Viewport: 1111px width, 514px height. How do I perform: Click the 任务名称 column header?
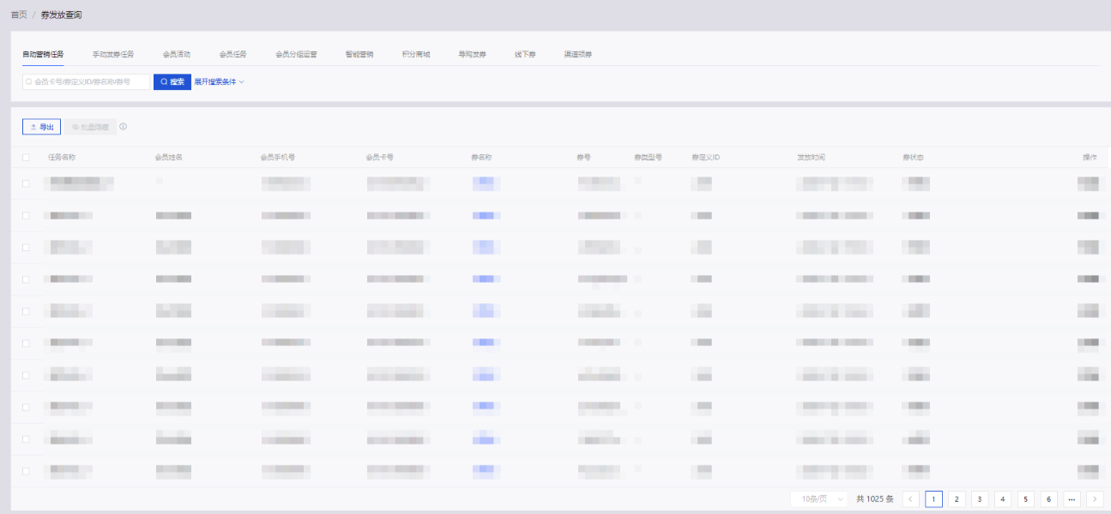point(62,158)
